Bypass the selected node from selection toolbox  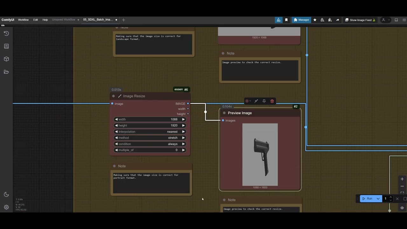pyautogui.click(x=256, y=101)
